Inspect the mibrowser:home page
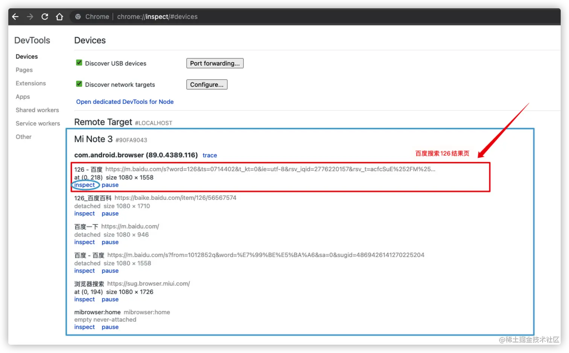 pyautogui.click(x=85, y=327)
